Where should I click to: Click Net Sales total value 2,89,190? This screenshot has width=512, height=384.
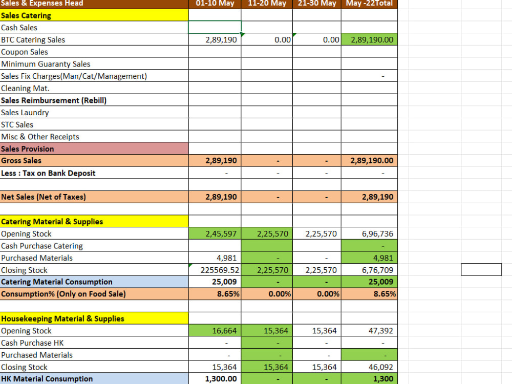coord(369,197)
